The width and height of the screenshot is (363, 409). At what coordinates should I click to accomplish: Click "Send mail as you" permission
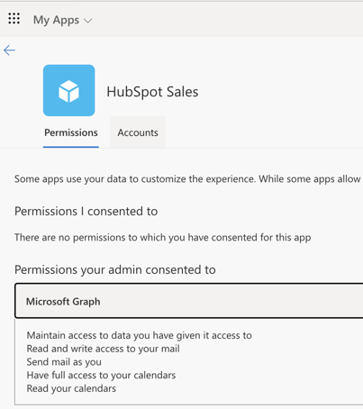[64, 362]
